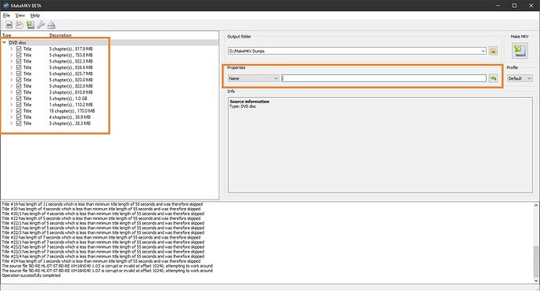Click the Save selected titles toolbar icon
The width and height of the screenshot is (540, 291).
point(31,25)
